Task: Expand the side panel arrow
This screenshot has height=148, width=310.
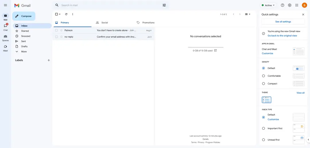Action: (308, 139)
